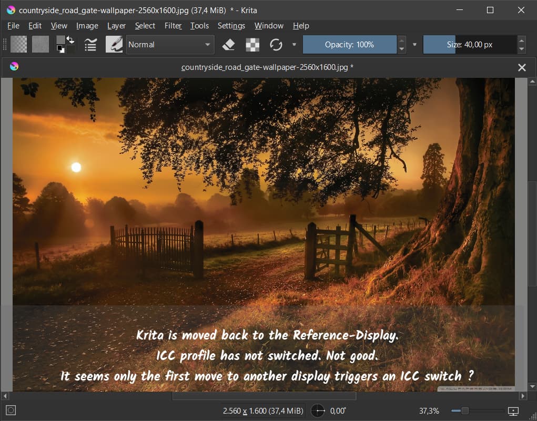This screenshot has height=421, width=537.
Task: Click the reload original preset icon
Action: 276,45
